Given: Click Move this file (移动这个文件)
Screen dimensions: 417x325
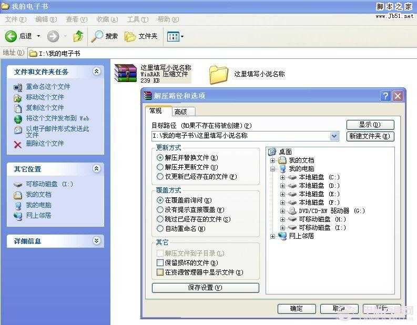Looking at the screenshot, I should pos(45,97).
